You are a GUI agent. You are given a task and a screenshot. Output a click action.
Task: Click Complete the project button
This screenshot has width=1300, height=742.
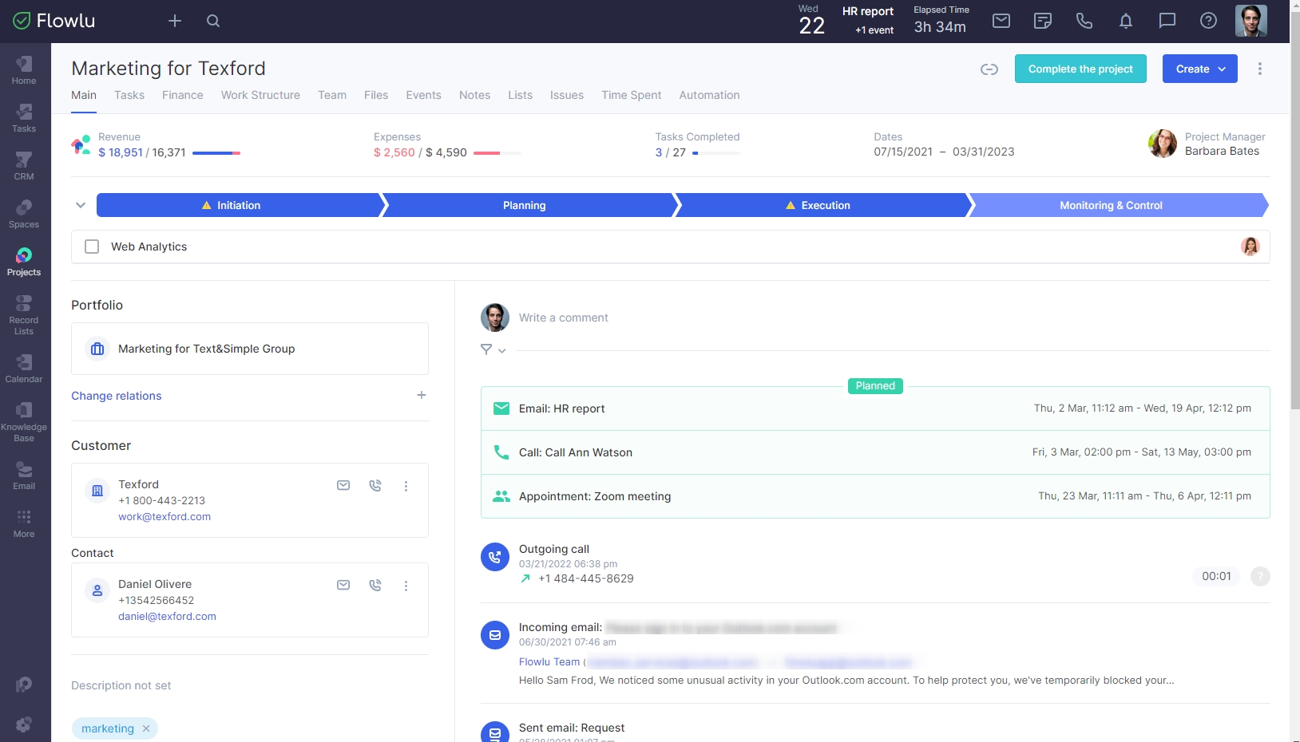pos(1080,69)
